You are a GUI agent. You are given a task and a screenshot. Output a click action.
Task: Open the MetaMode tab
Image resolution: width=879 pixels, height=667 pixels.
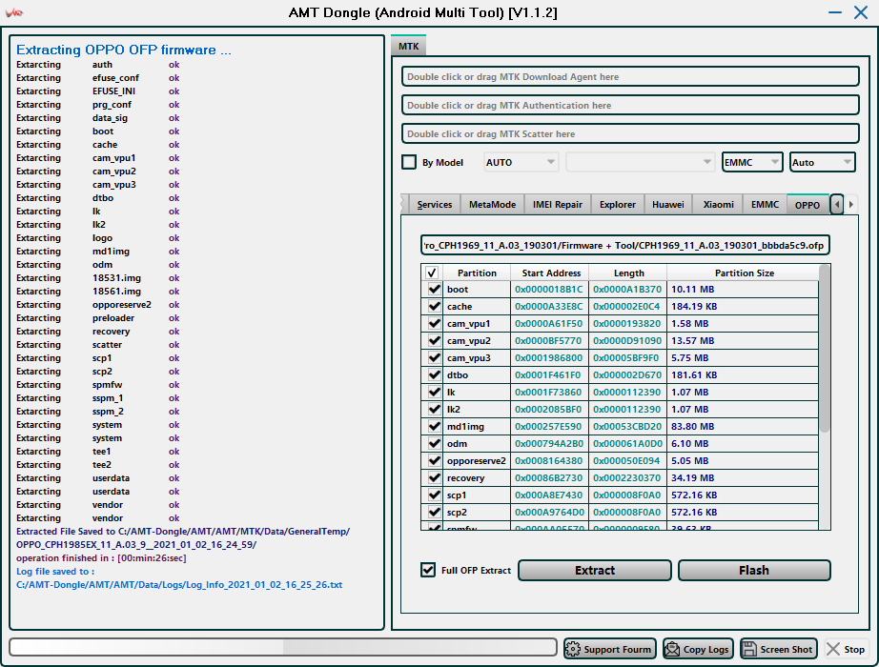492,205
